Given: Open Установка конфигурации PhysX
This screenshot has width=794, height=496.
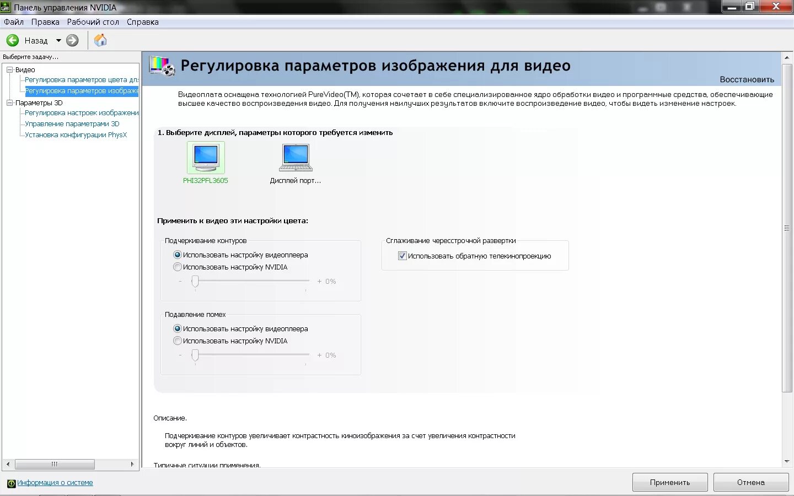Looking at the screenshot, I should pyautogui.click(x=76, y=135).
